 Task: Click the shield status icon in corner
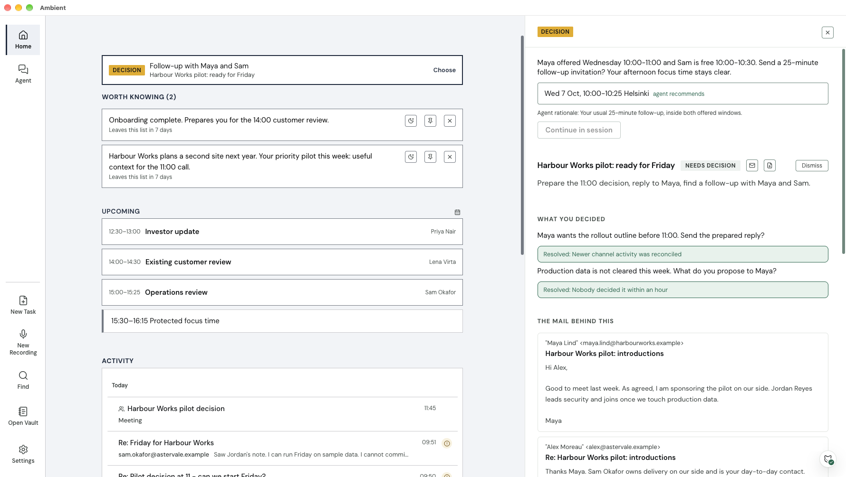click(x=828, y=459)
